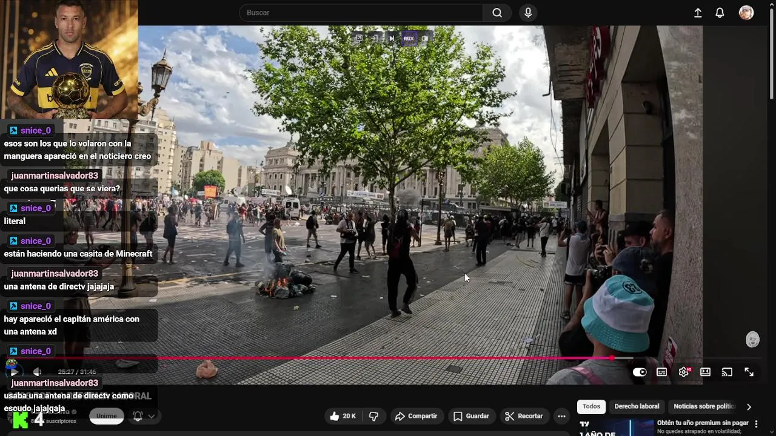This screenshot has width=776, height=436.
Task: Click the soccer player overlay image
Action: pos(69,59)
